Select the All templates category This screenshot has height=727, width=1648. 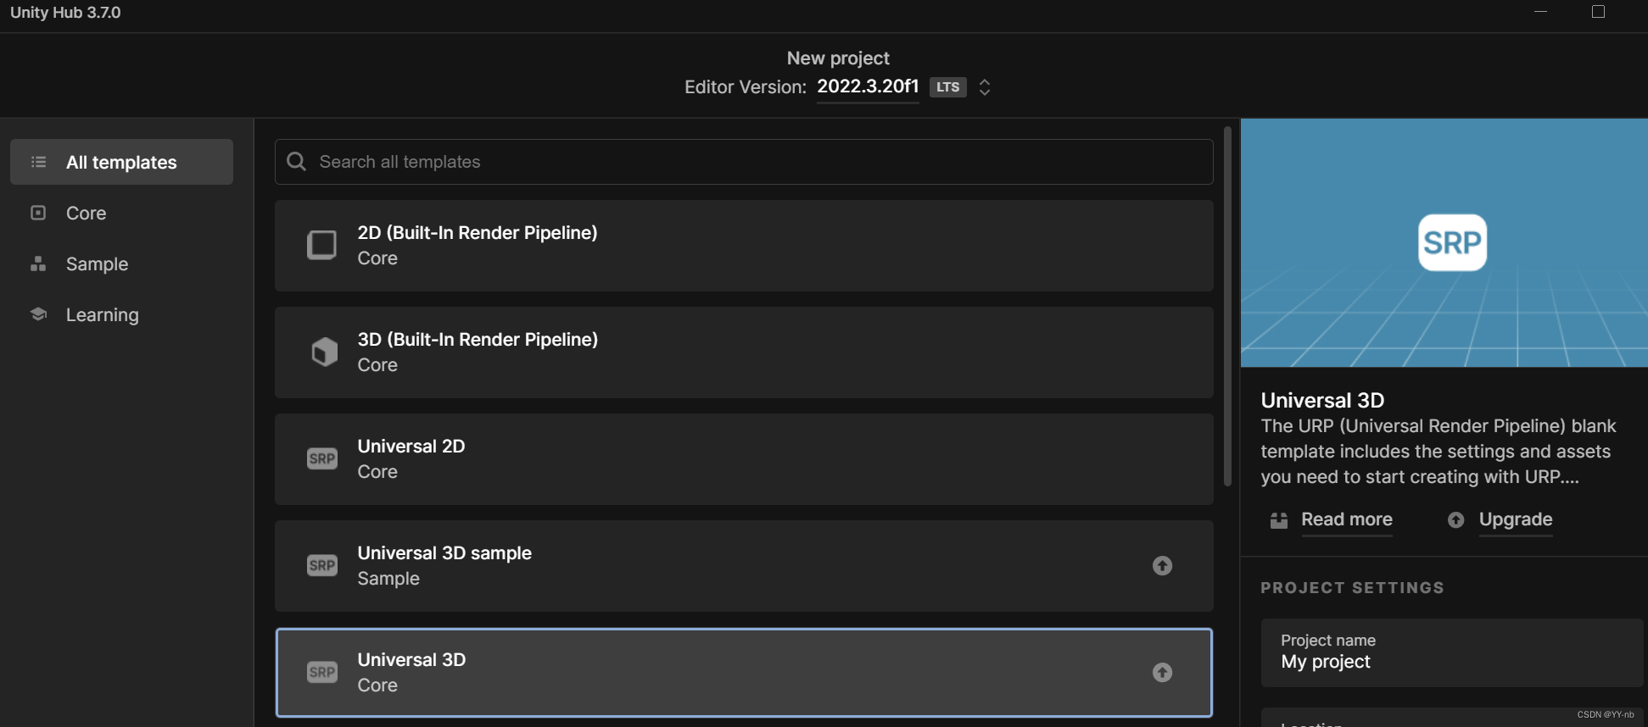121,162
